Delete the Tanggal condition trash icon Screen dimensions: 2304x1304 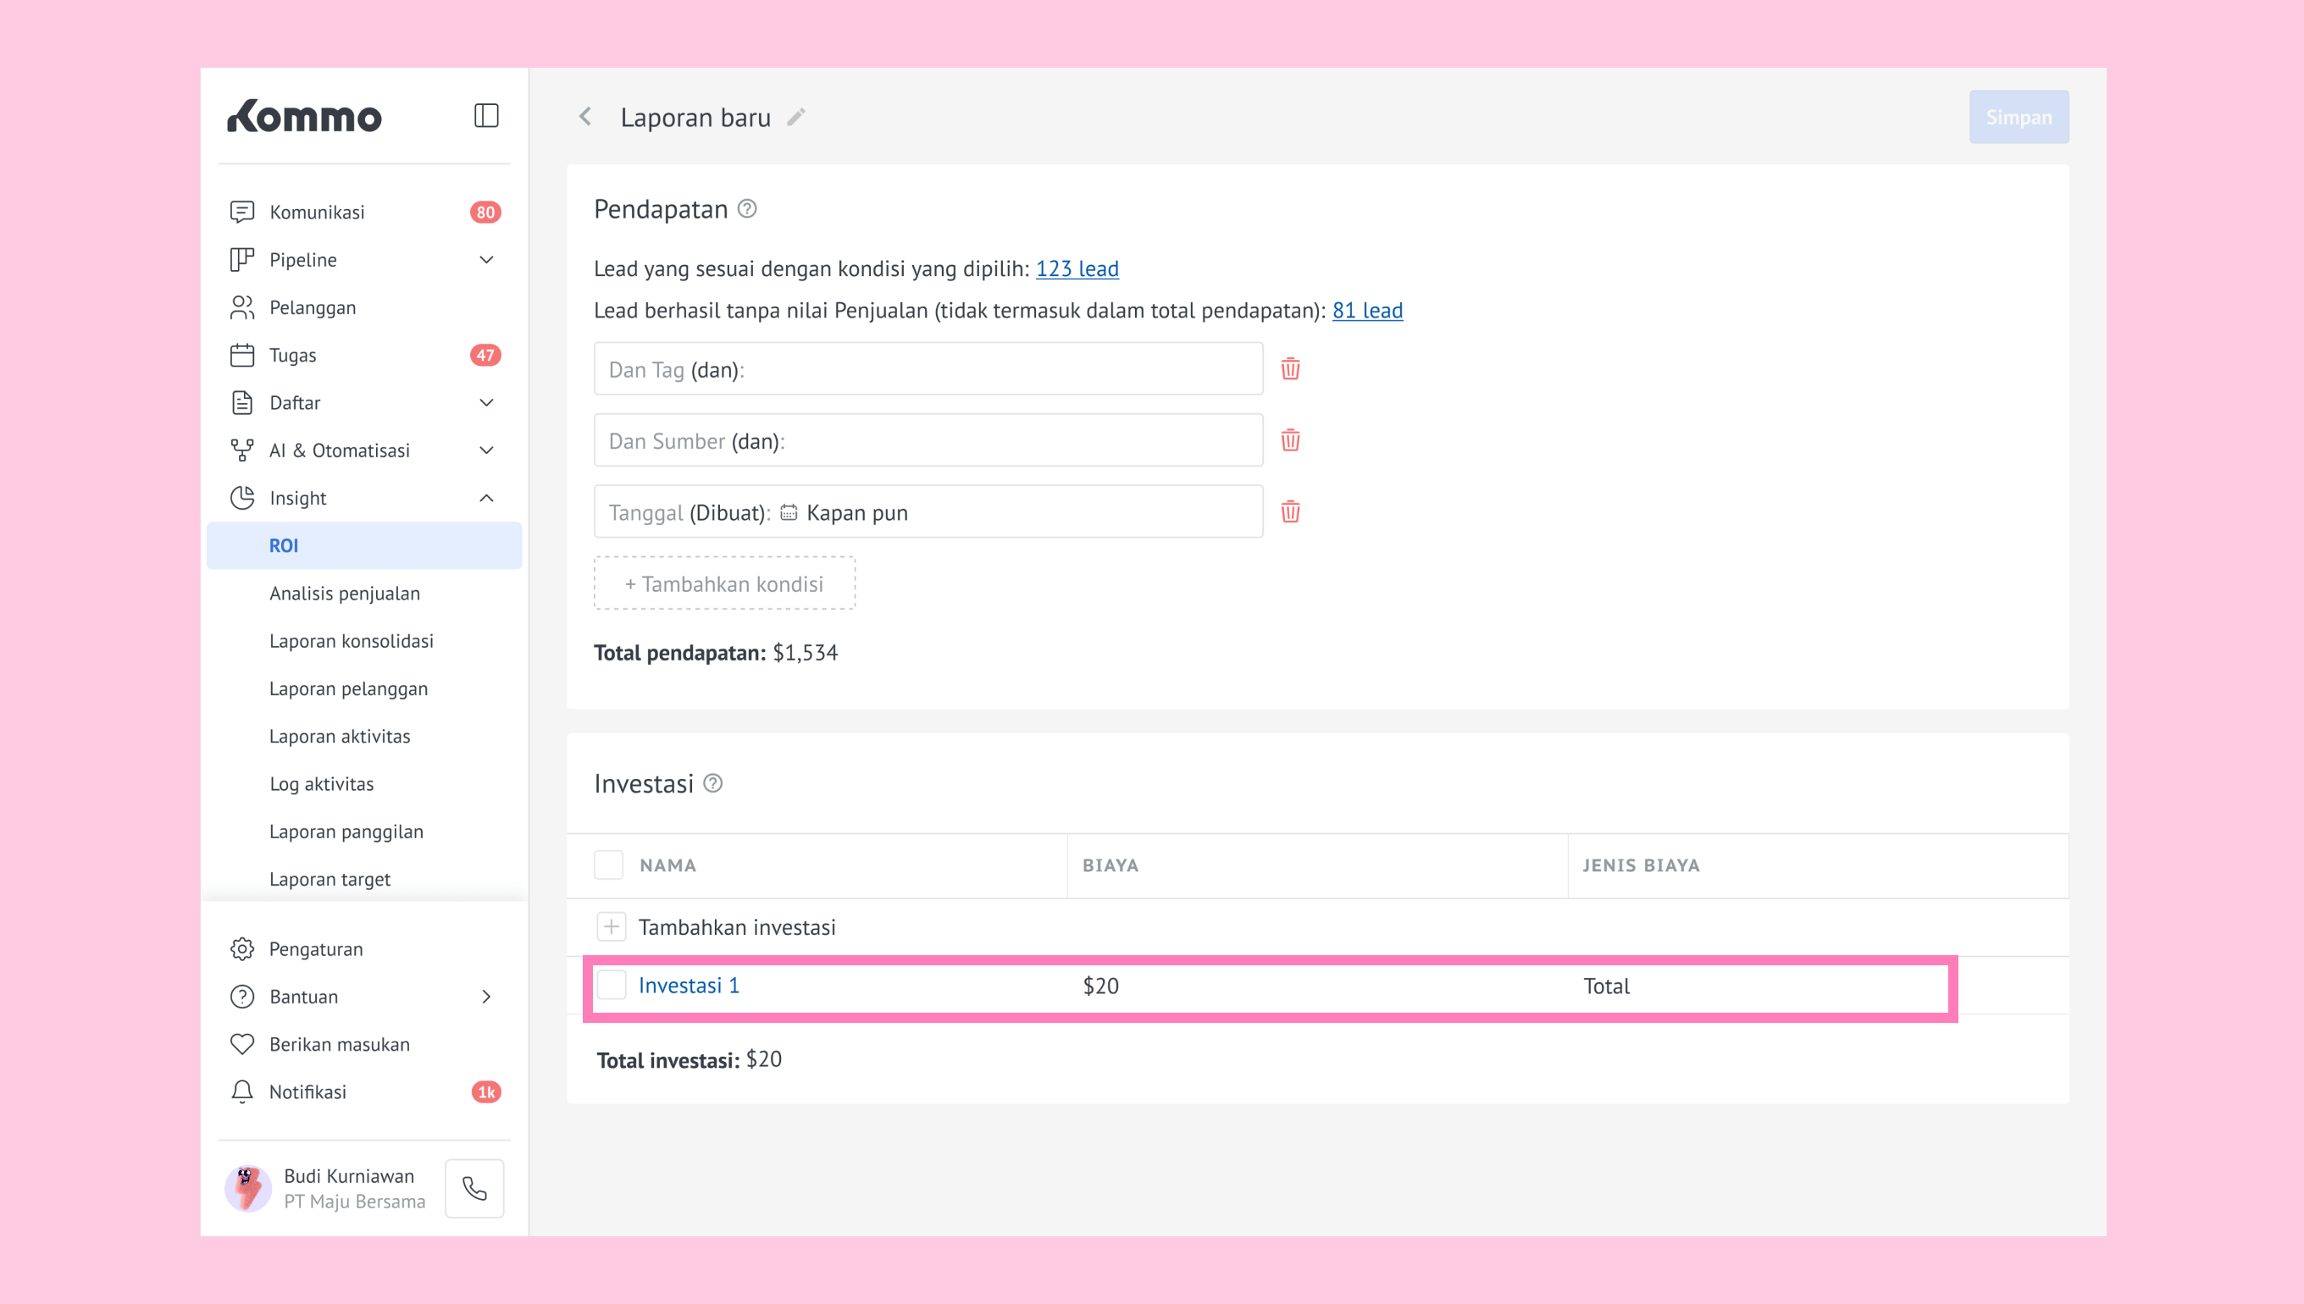pyautogui.click(x=1290, y=512)
